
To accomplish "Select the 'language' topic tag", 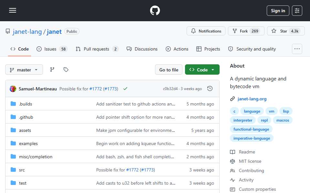I will (x=252, y=111).
